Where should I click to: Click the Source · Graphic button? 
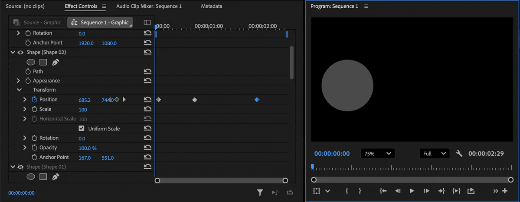37,22
